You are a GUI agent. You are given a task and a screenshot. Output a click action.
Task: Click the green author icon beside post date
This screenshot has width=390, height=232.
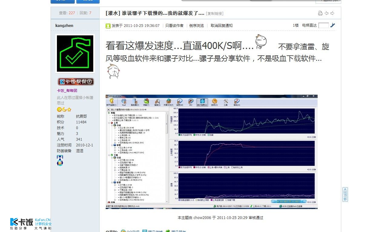108,26
